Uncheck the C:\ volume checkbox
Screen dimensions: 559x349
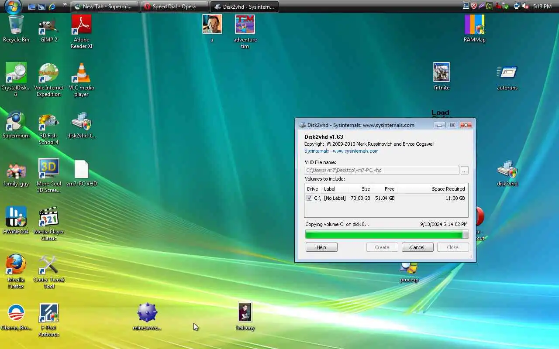(309, 198)
